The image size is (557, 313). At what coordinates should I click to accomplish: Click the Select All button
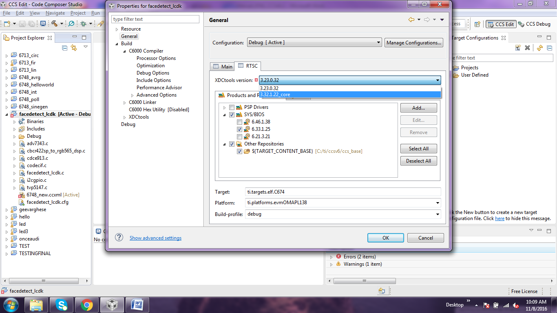(419, 149)
